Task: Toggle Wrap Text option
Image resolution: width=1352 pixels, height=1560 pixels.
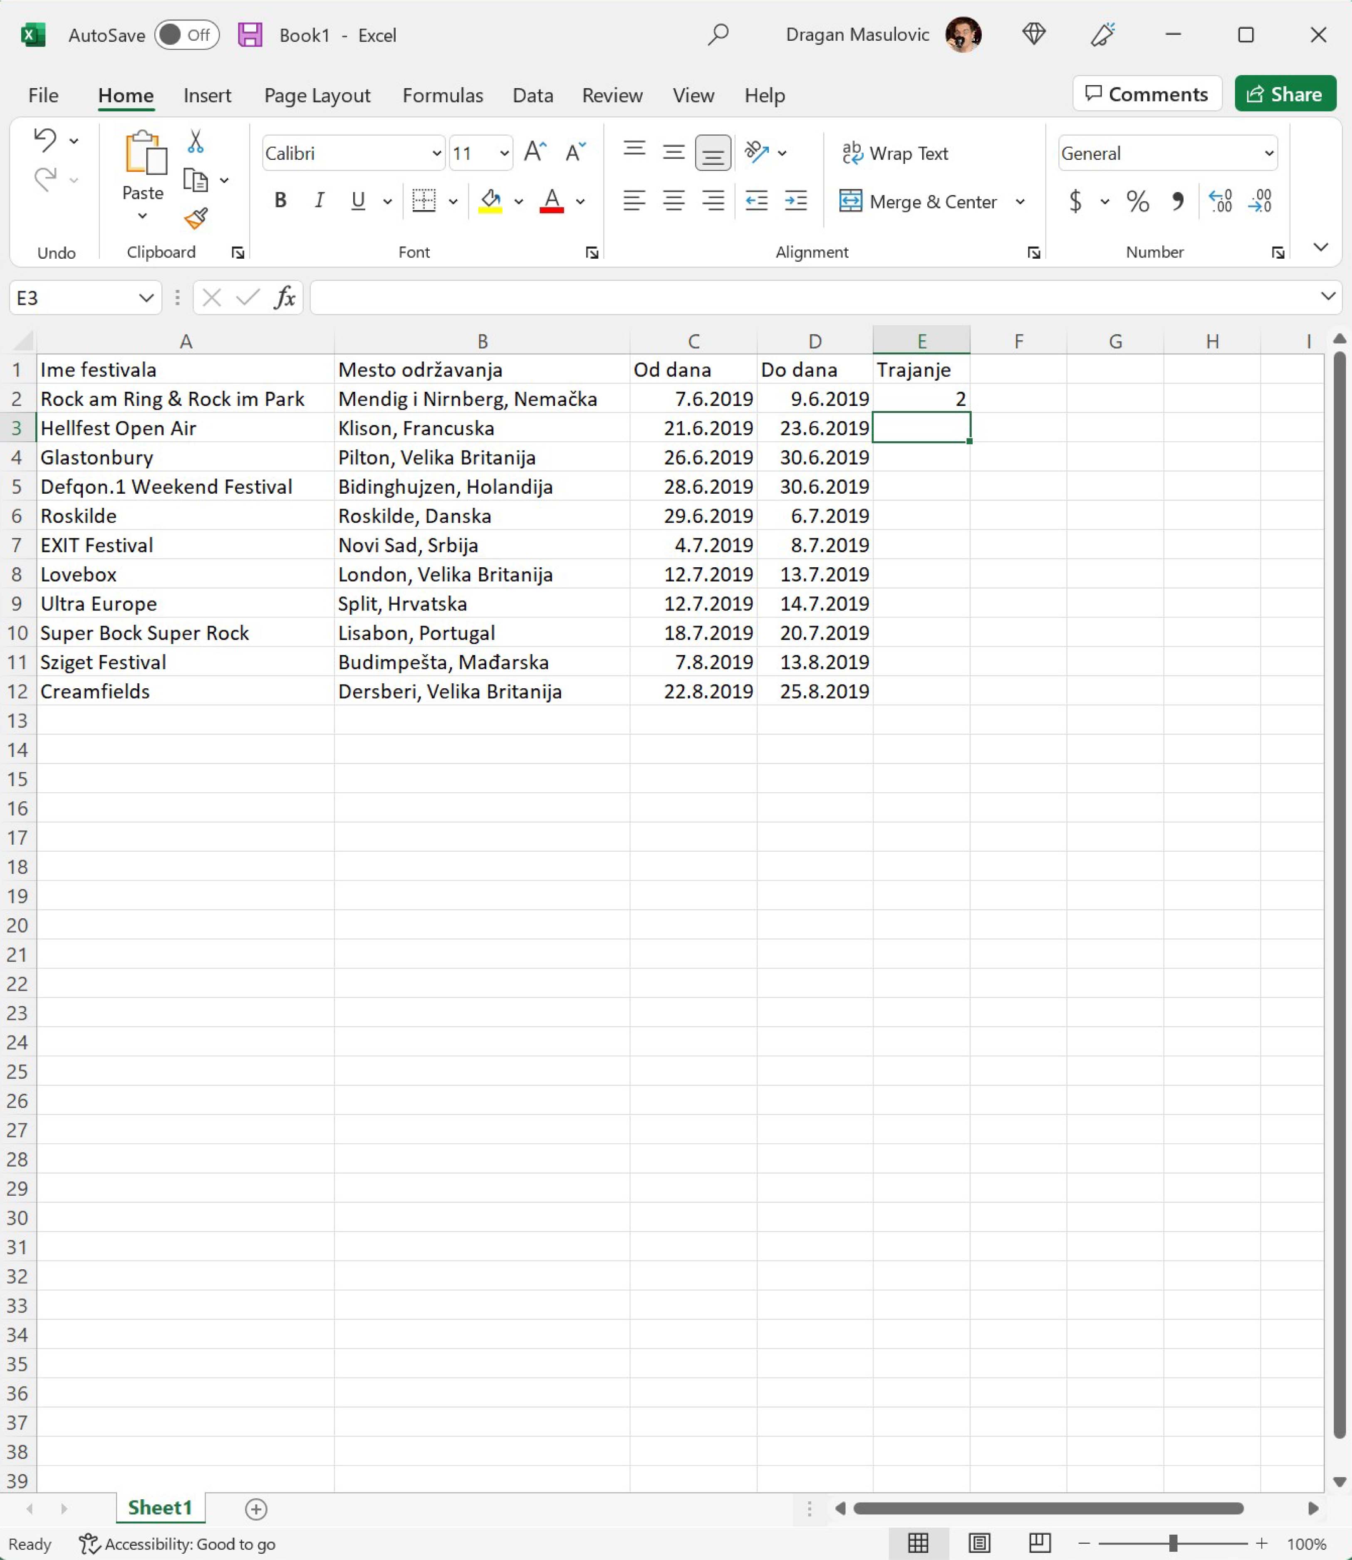Action: coord(895,153)
